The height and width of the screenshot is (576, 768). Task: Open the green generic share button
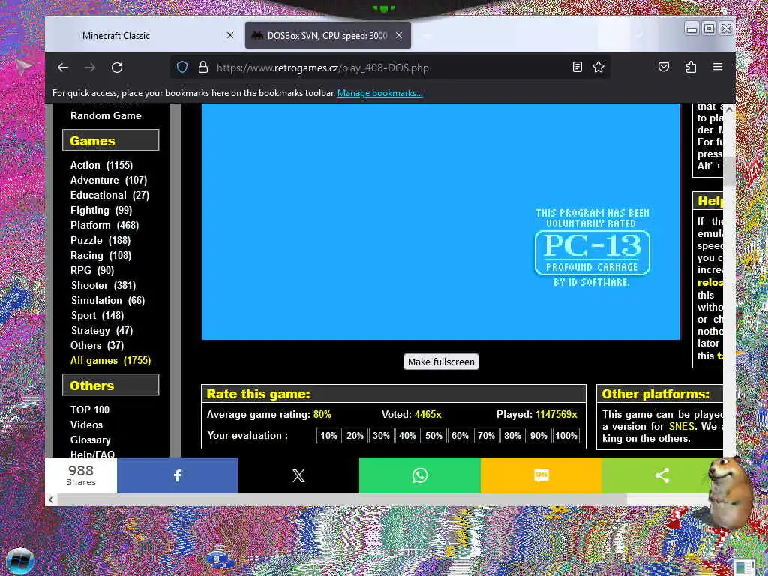click(x=662, y=475)
